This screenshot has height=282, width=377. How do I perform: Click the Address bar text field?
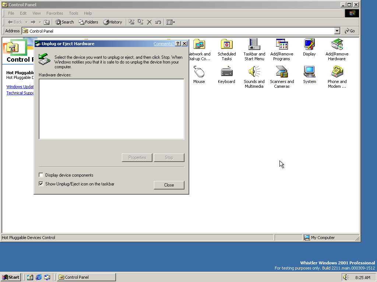pyautogui.click(x=178, y=31)
